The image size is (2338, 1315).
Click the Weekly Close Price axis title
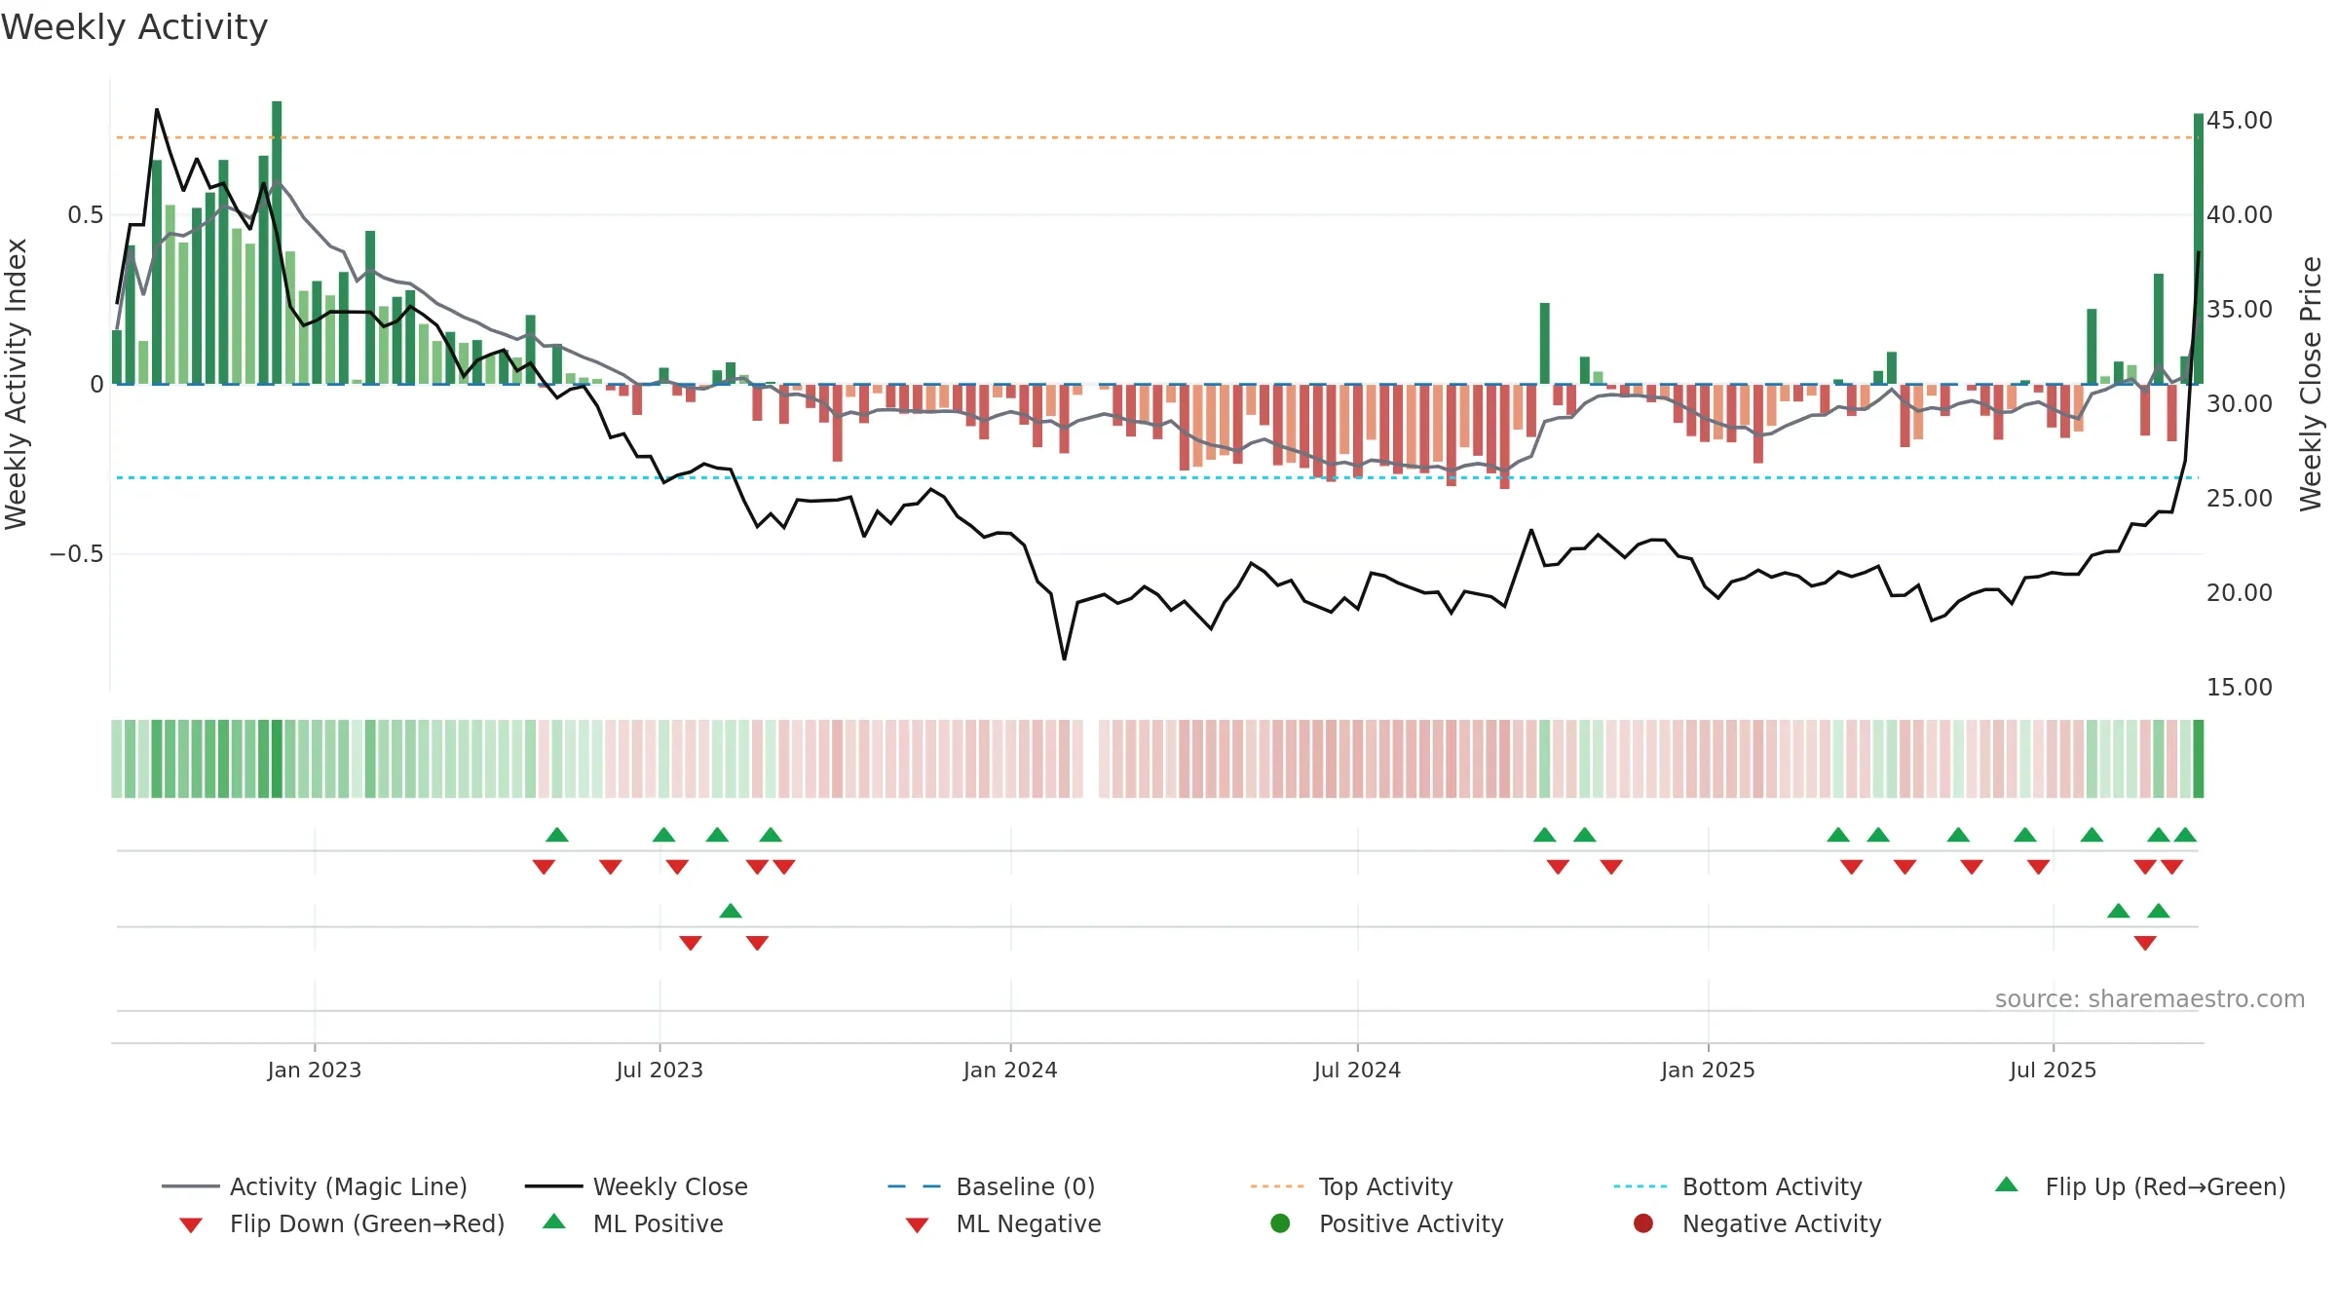2311,384
